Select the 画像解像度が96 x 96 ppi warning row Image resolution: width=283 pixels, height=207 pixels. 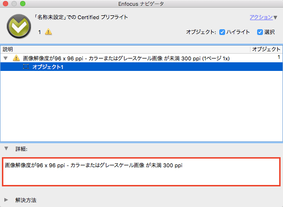[142, 58]
